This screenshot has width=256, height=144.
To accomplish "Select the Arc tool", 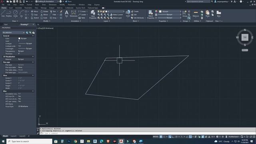I will (22, 13).
